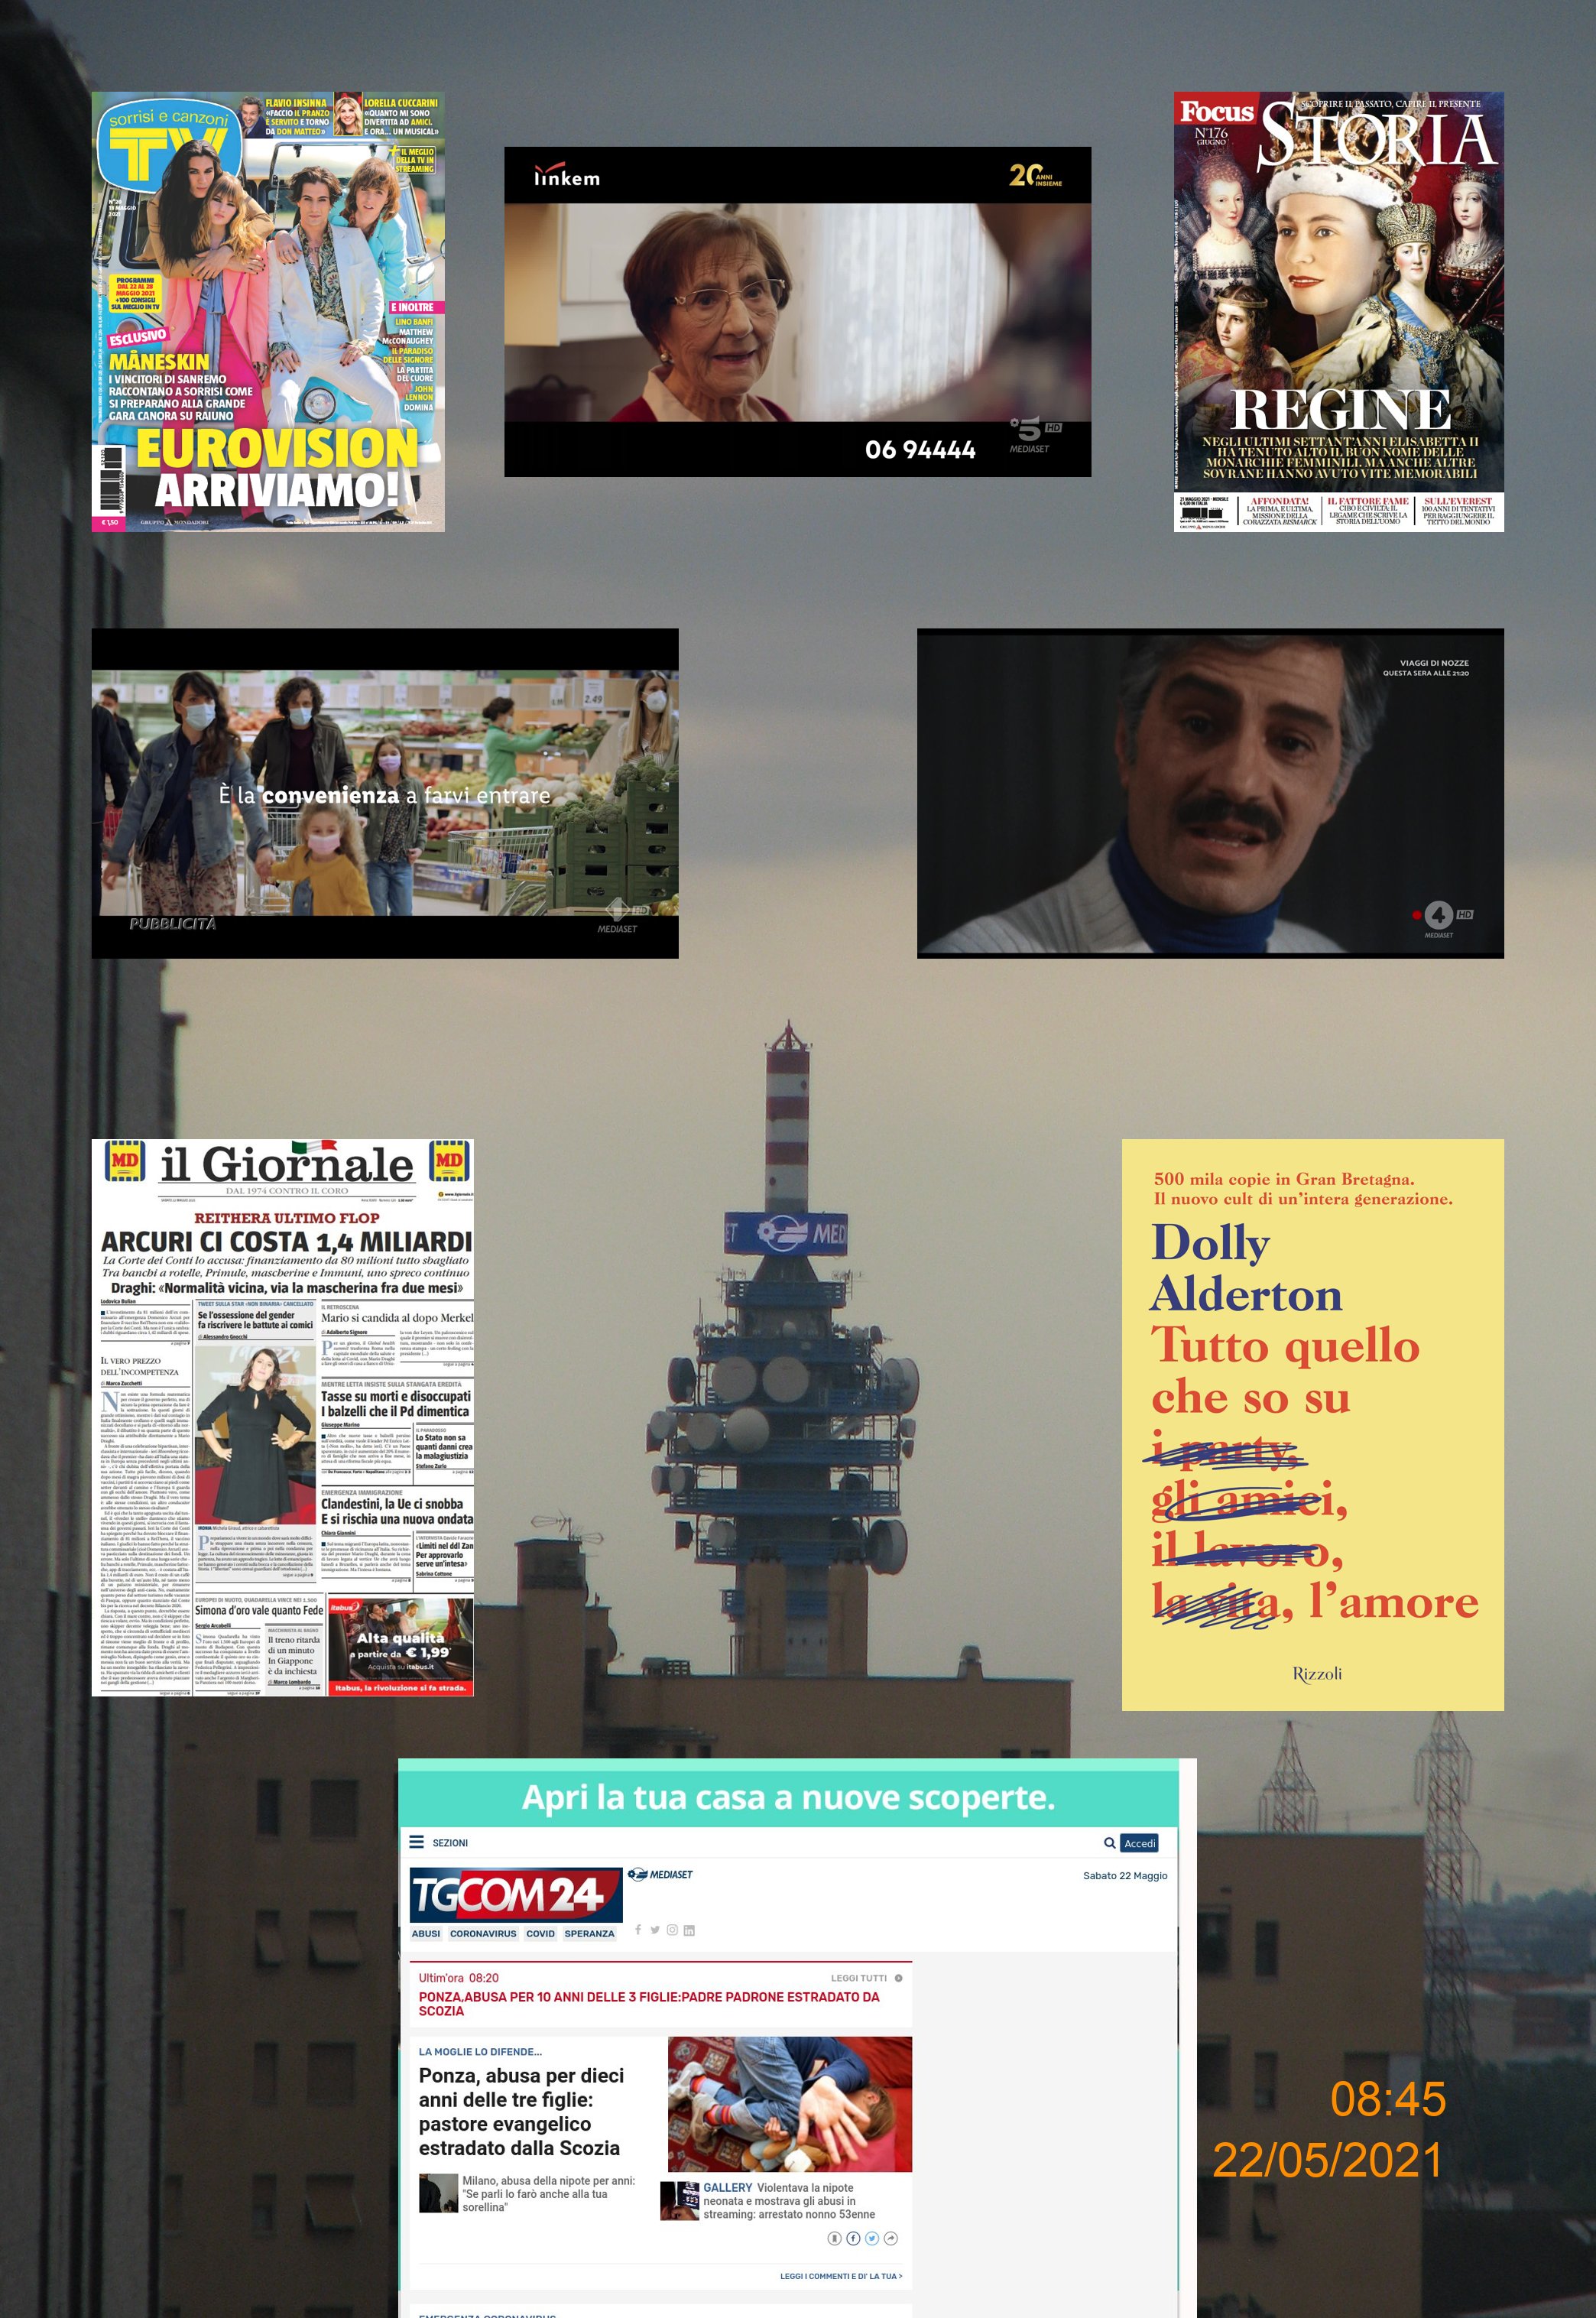
Task: Select the SPERANZA topic tag
Action: [589, 1933]
